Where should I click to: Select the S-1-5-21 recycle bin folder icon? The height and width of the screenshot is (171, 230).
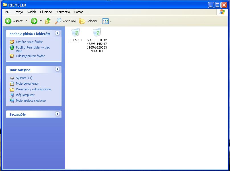pos(97,32)
